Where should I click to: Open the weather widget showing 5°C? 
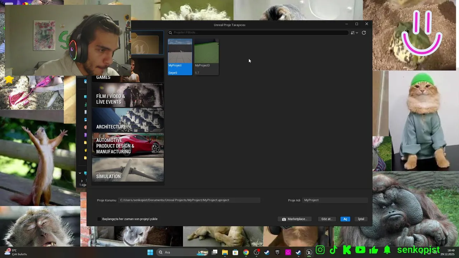point(16,252)
